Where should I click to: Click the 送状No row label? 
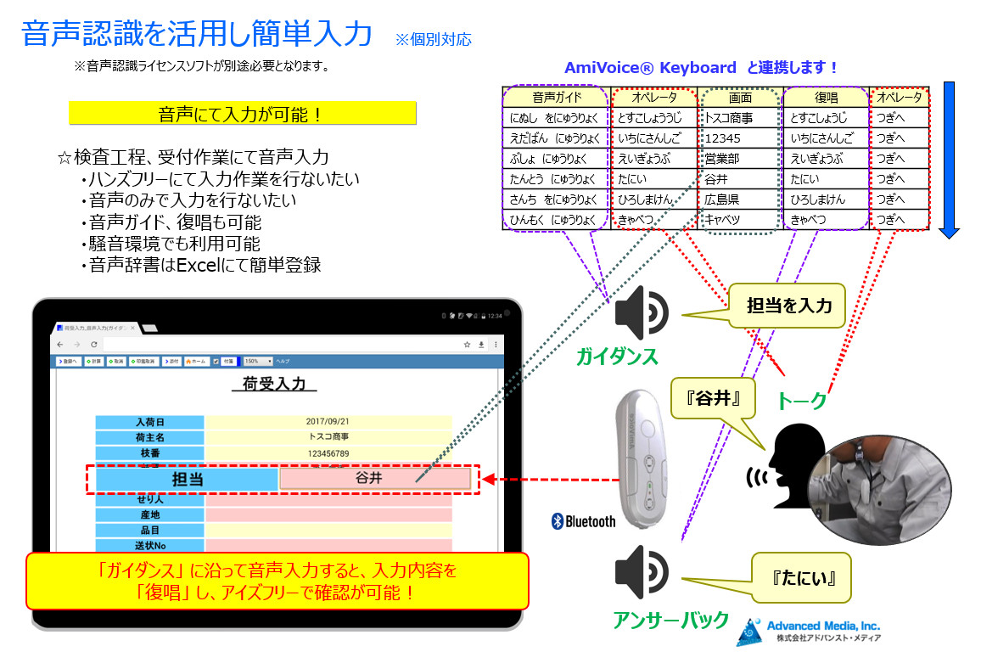[149, 545]
